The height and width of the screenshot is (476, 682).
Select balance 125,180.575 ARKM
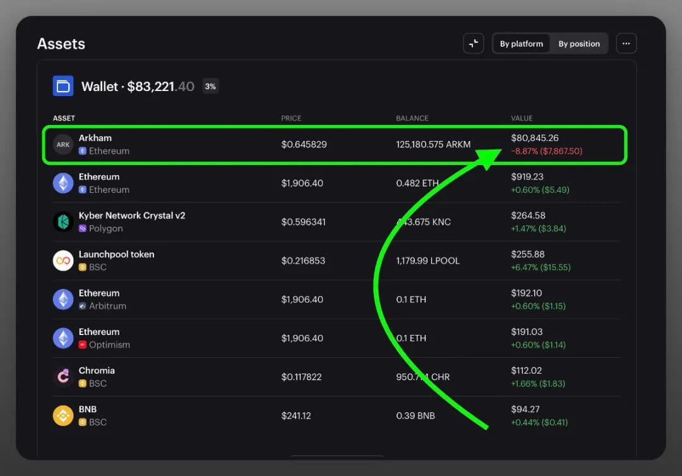click(x=433, y=145)
